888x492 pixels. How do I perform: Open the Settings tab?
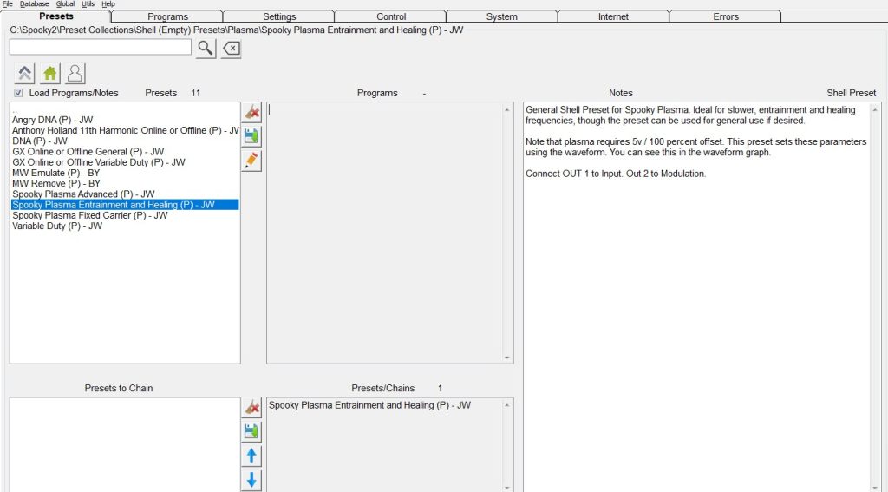tap(279, 16)
